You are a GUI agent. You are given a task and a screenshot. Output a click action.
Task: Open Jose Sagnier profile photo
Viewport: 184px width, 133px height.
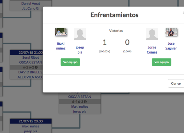pyautogui.click(x=171, y=32)
